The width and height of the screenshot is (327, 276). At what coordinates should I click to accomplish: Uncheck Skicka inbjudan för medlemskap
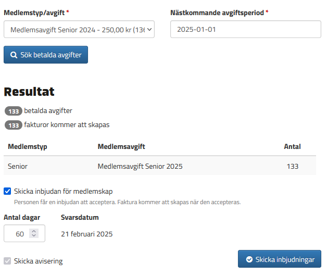pyautogui.click(x=7, y=191)
